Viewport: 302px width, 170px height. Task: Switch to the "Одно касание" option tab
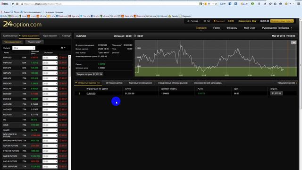(50, 36)
